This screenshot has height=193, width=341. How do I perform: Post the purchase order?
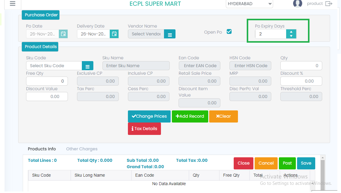tap(287, 163)
